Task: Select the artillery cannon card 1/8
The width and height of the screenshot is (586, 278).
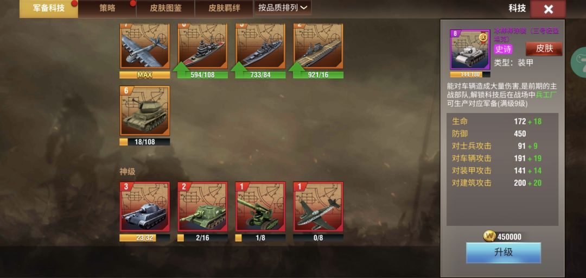Action: click(x=260, y=207)
